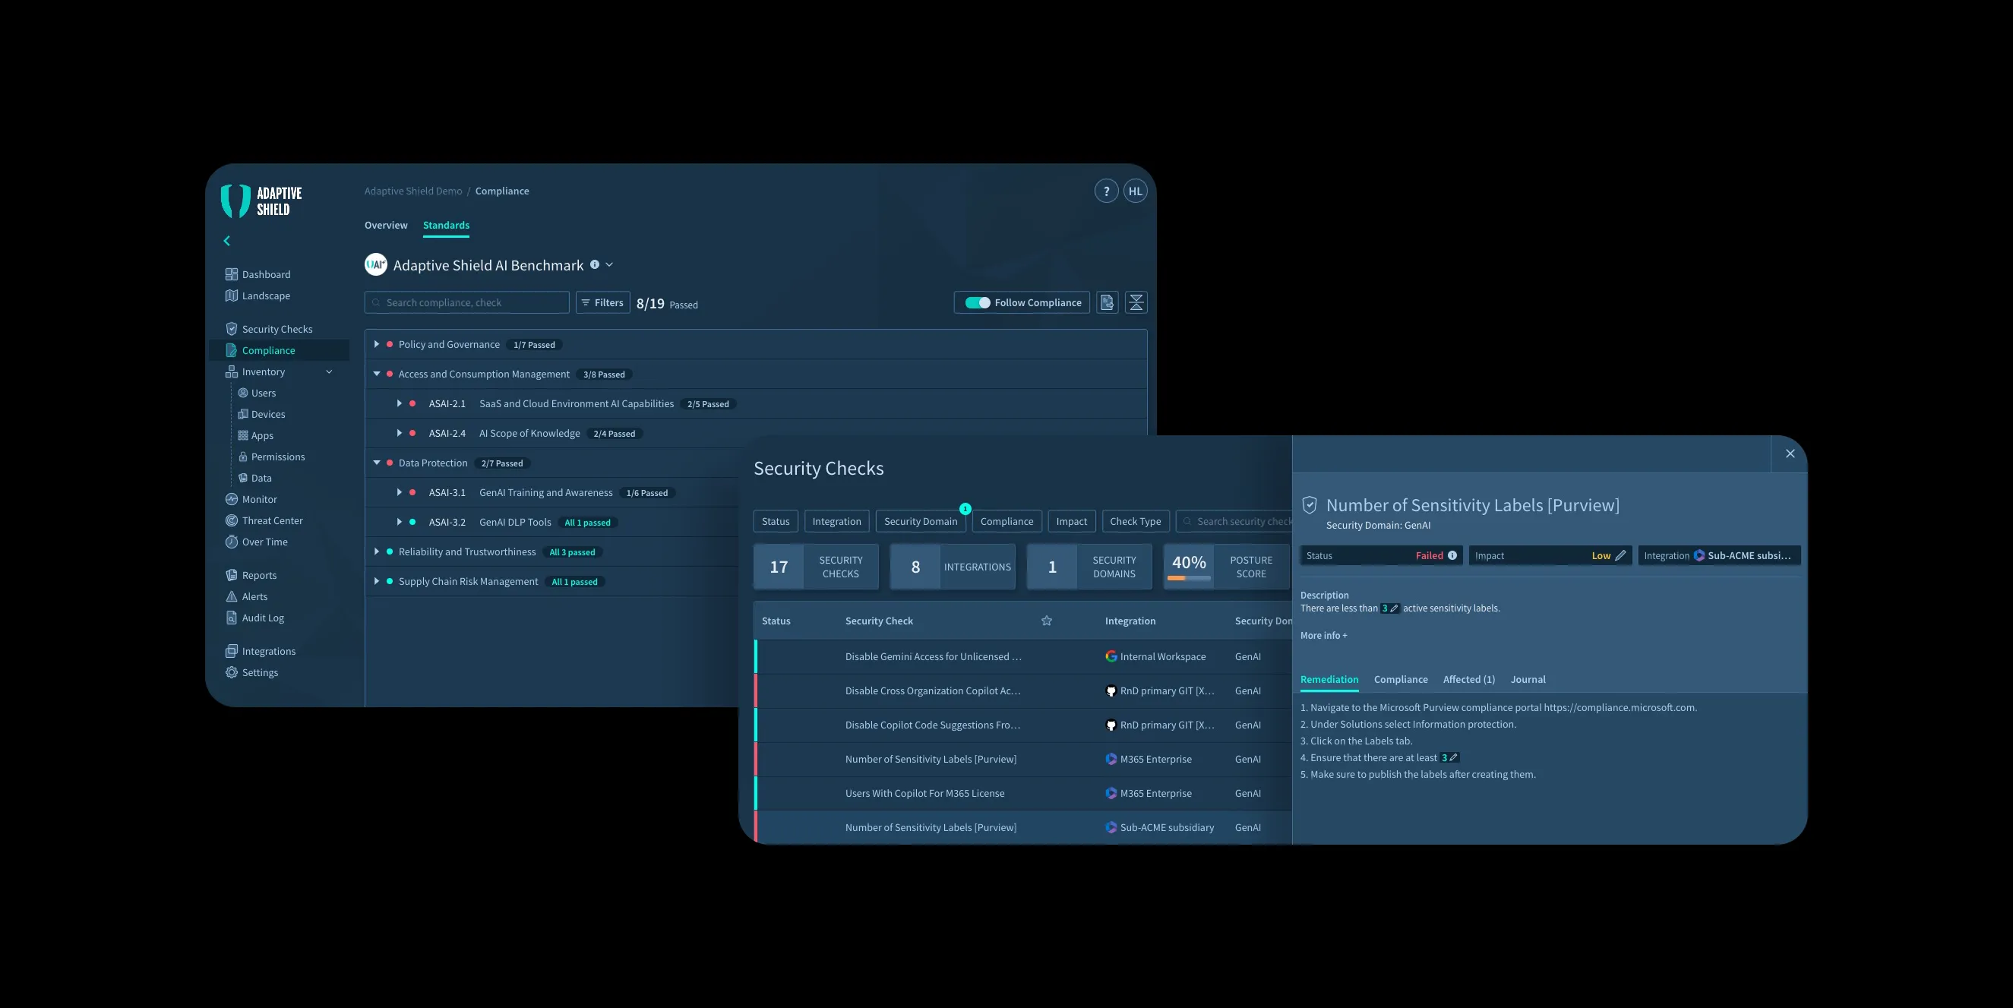
Task: Open the Compliance filter in Security Checks
Action: click(x=1006, y=521)
